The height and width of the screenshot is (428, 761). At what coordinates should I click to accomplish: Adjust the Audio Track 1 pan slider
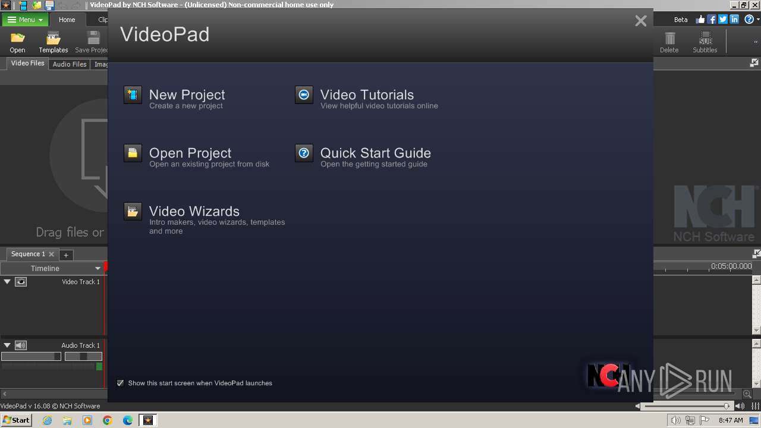click(83, 357)
